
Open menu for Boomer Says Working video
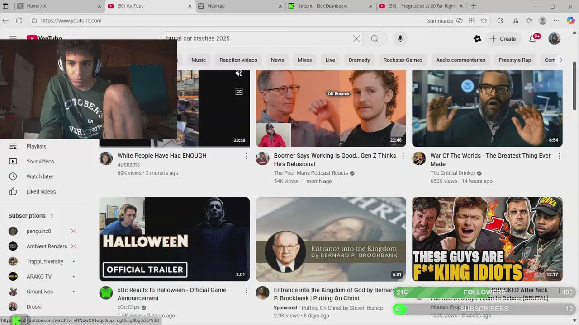[x=403, y=156]
